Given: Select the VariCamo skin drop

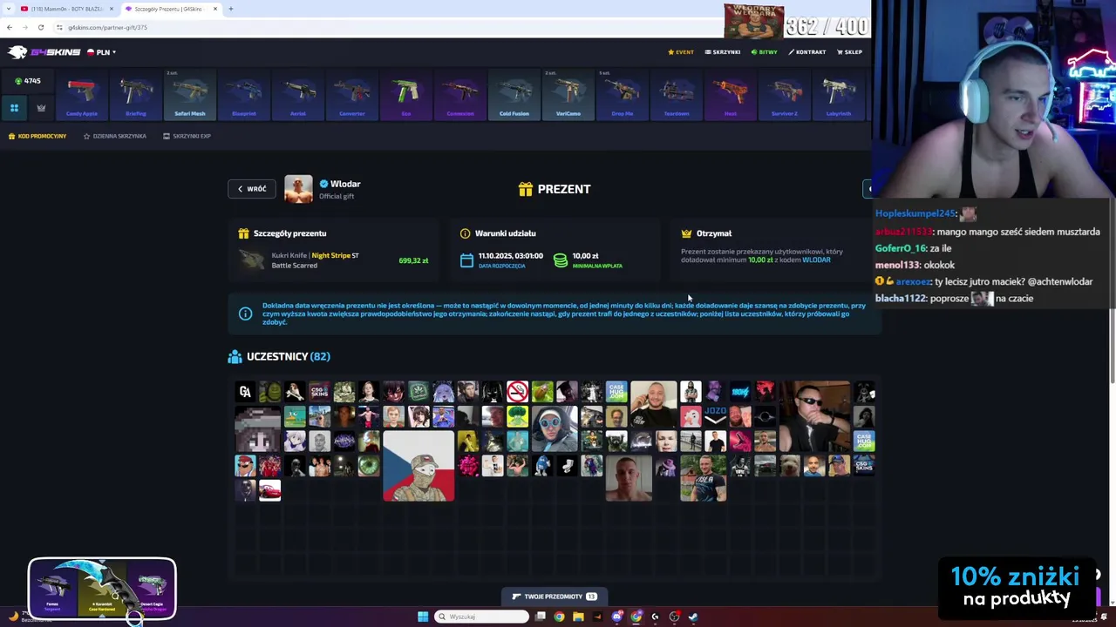Looking at the screenshot, I should tap(568, 94).
